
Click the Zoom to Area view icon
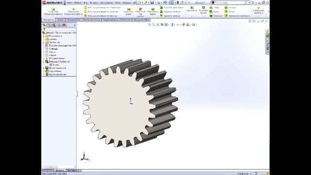[x=154, y=25]
